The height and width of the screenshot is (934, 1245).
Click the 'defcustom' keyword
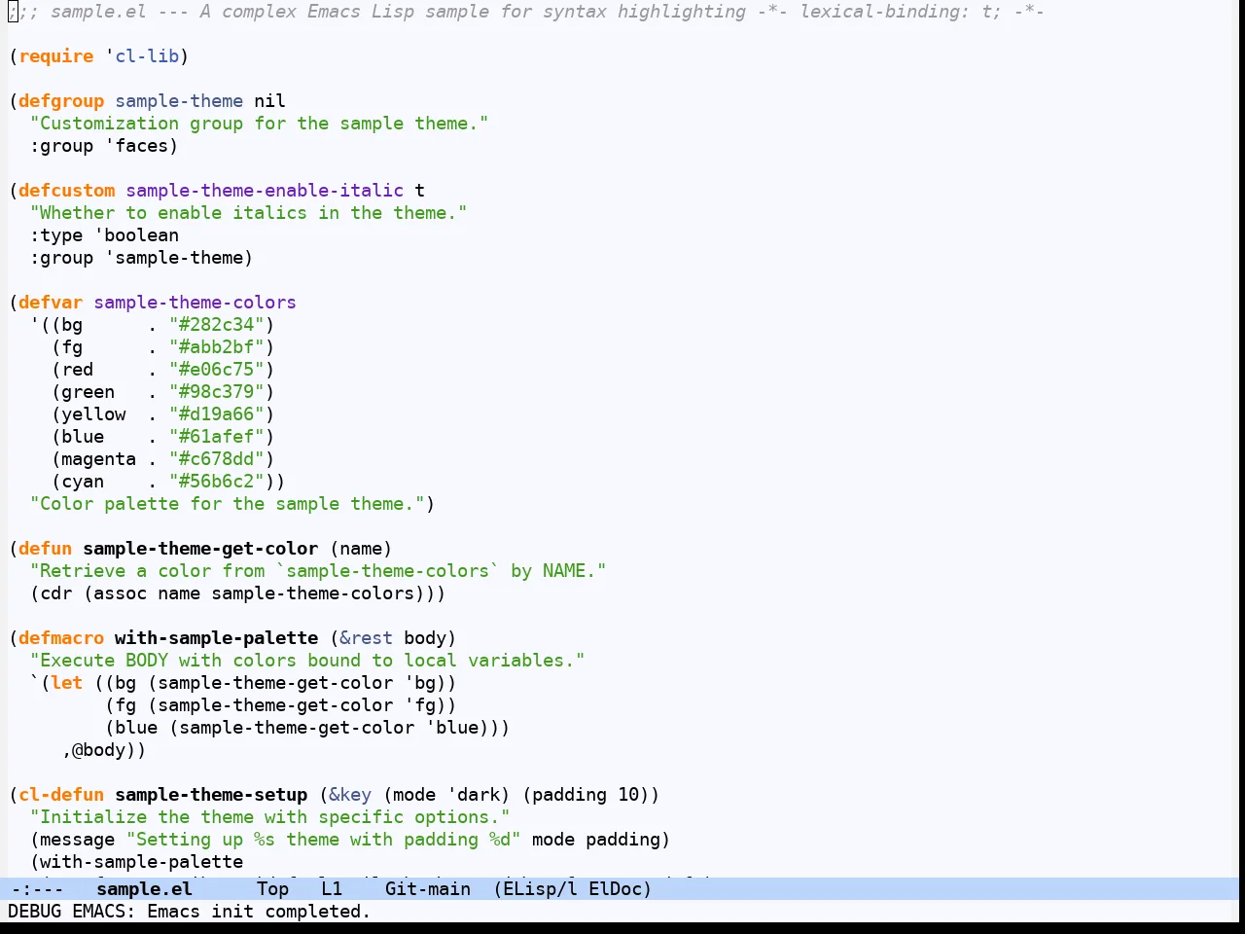pos(66,191)
